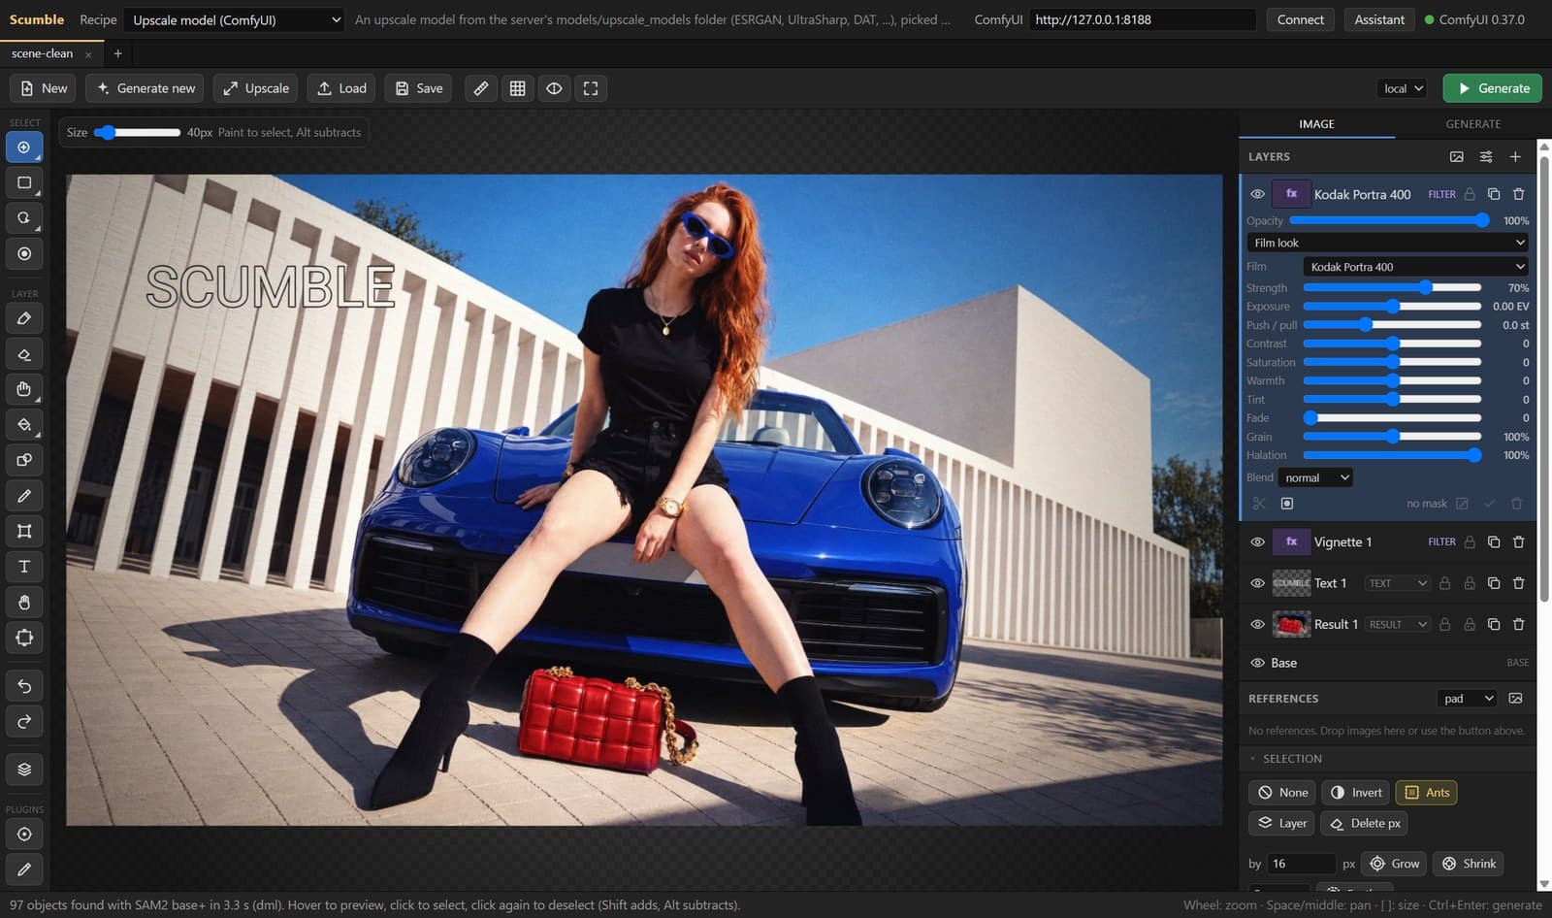Image resolution: width=1552 pixels, height=918 pixels.
Task: Open the Result 1 layer type dropdown
Action: point(1397,625)
